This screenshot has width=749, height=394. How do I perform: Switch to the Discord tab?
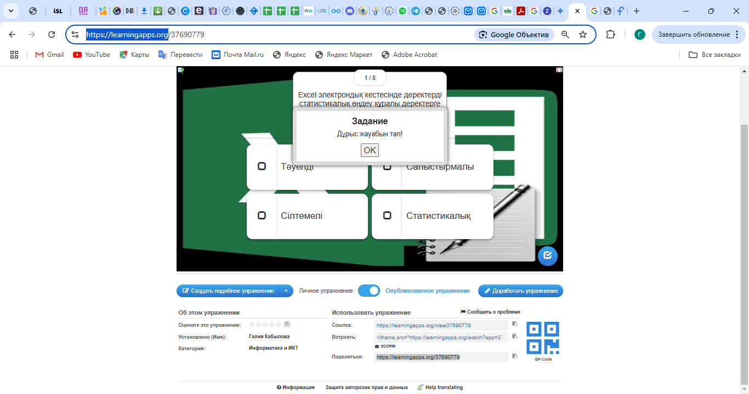click(349, 11)
